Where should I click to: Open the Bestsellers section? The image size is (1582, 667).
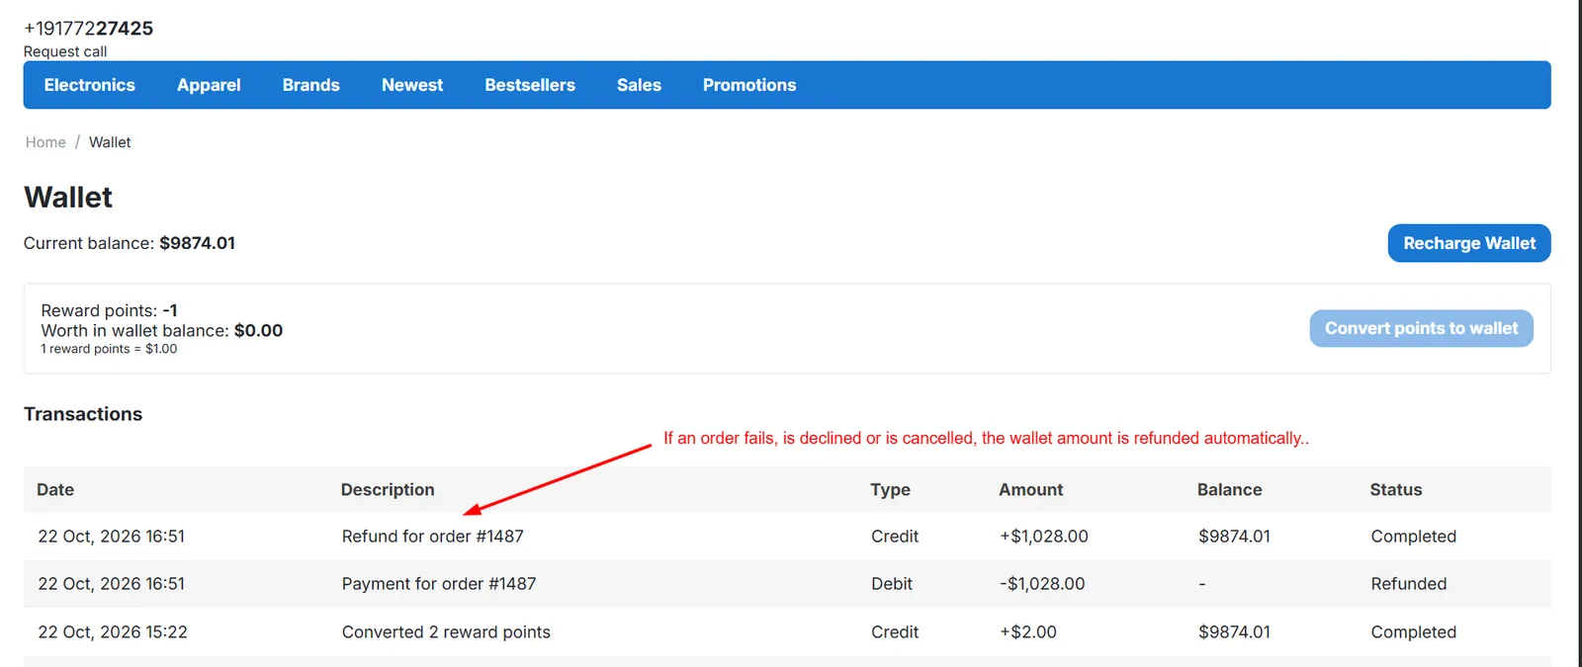(x=530, y=85)
